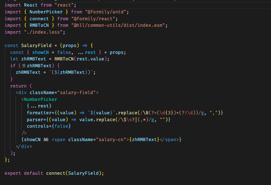The width and height of the screenshot is (271, 185).
Task: Click the template literal `(${zhRMBText})`
Action: pos(71,72)
